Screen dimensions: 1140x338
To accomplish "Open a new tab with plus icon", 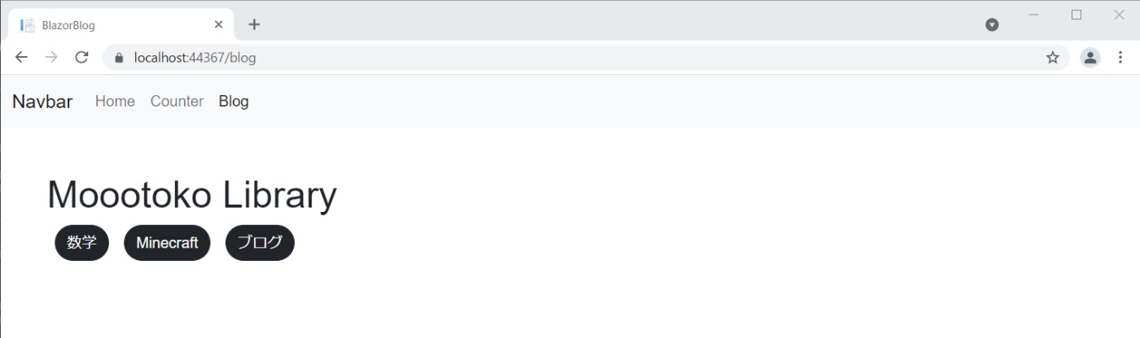I will pos(254,24).
